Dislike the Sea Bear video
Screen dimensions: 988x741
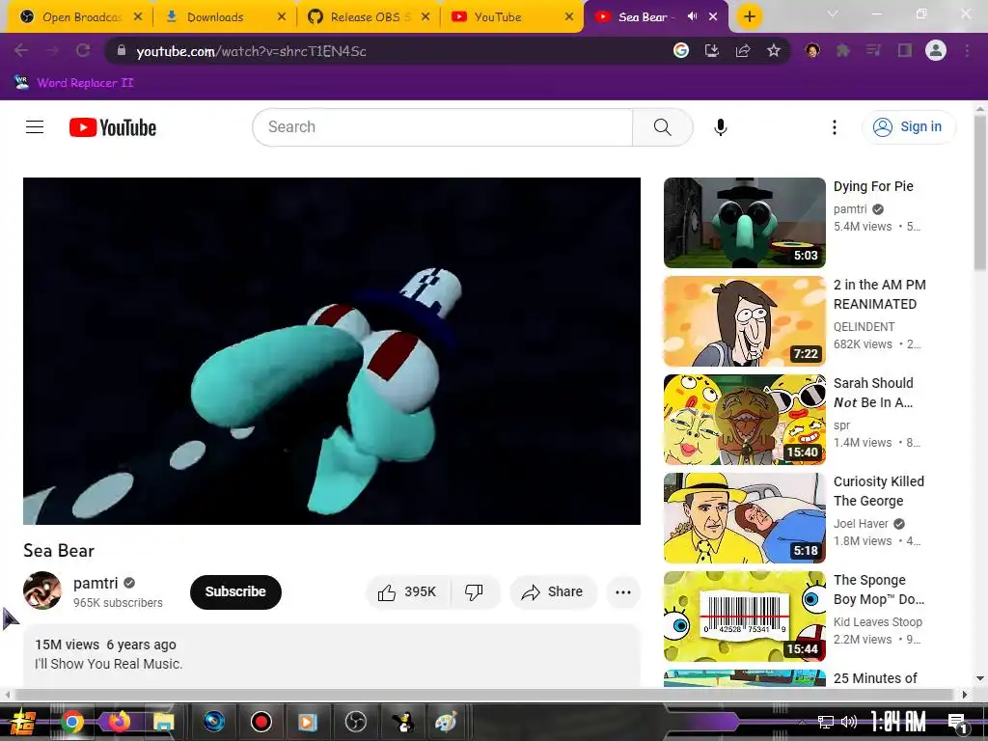click(475, 592)
